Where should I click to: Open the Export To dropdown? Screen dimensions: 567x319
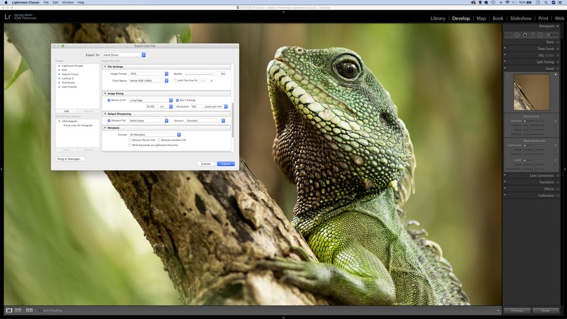click(124, 55)
